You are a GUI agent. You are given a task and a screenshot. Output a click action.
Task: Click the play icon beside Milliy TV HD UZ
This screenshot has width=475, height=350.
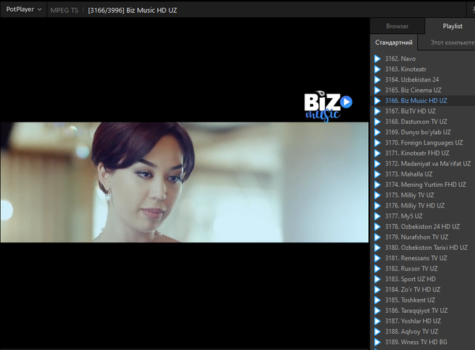click(377, 205)
